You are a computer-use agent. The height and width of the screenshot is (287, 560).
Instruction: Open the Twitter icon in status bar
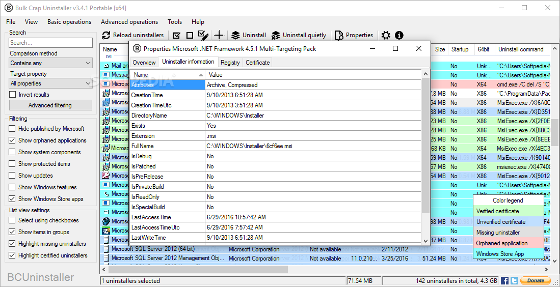514,280
